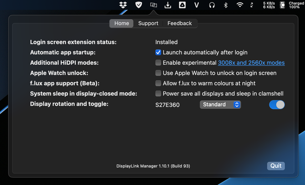
Task: Open the download tray menu bar icon
Action: 168,5
